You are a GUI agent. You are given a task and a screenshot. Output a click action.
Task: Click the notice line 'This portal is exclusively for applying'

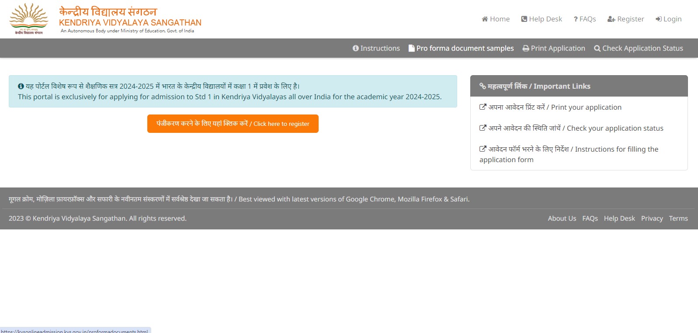[x=230, y=97]
